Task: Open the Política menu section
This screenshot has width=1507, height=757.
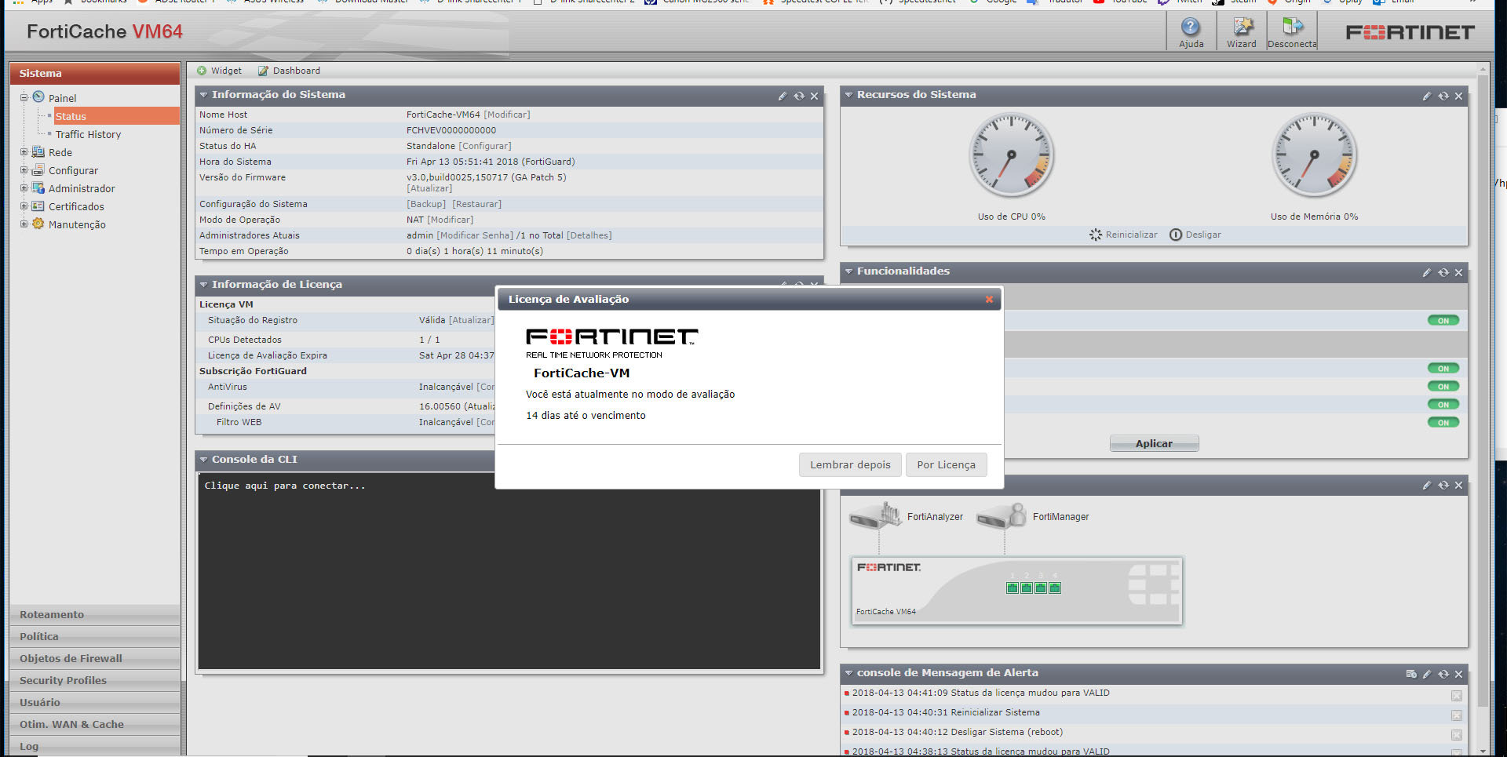Action: coord(95,636)
